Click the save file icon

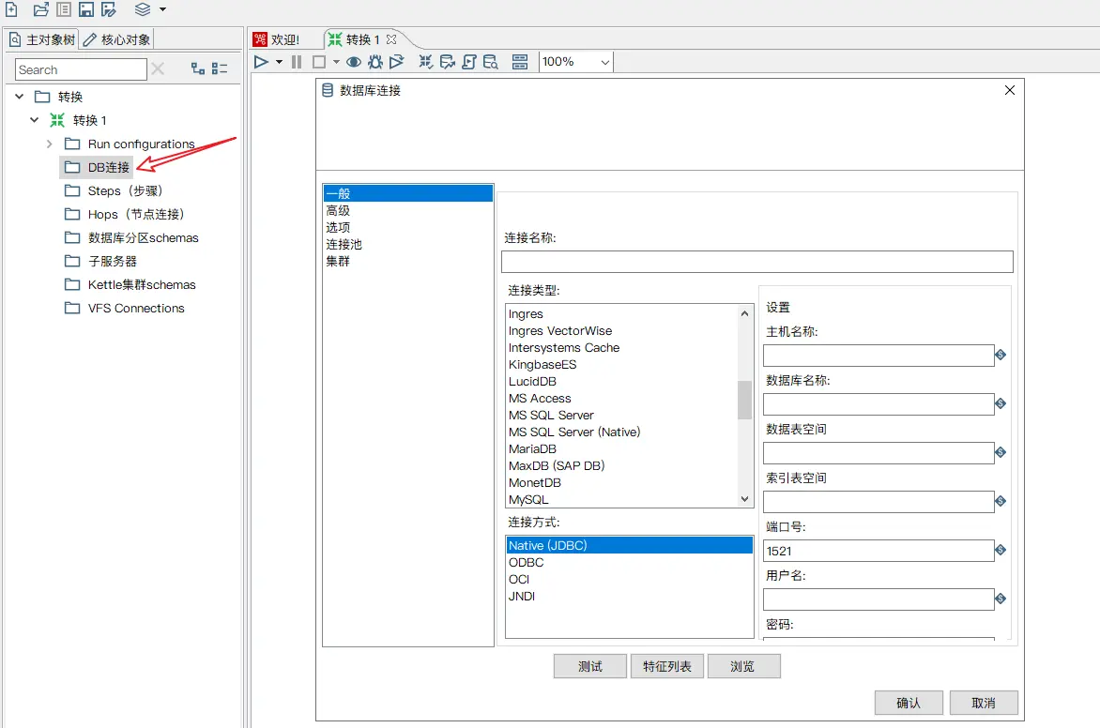[x=86, y=9]
